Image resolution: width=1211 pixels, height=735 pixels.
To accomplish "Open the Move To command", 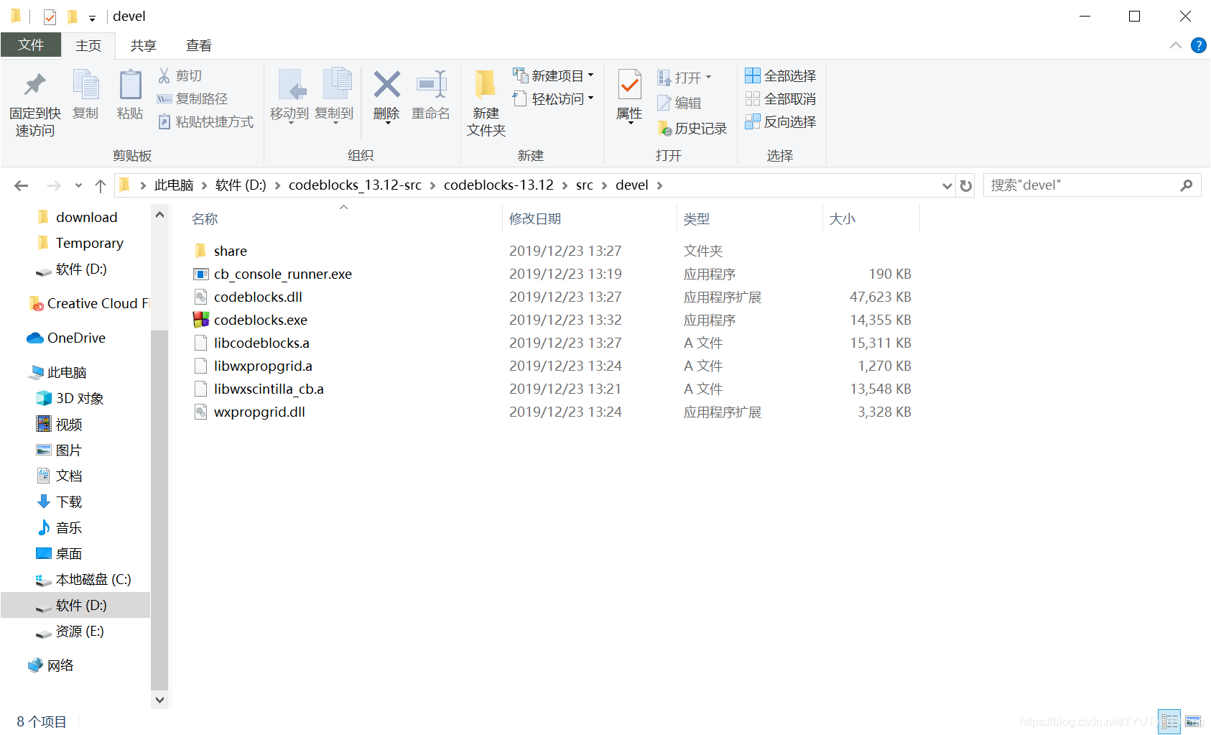I will 289,97.
